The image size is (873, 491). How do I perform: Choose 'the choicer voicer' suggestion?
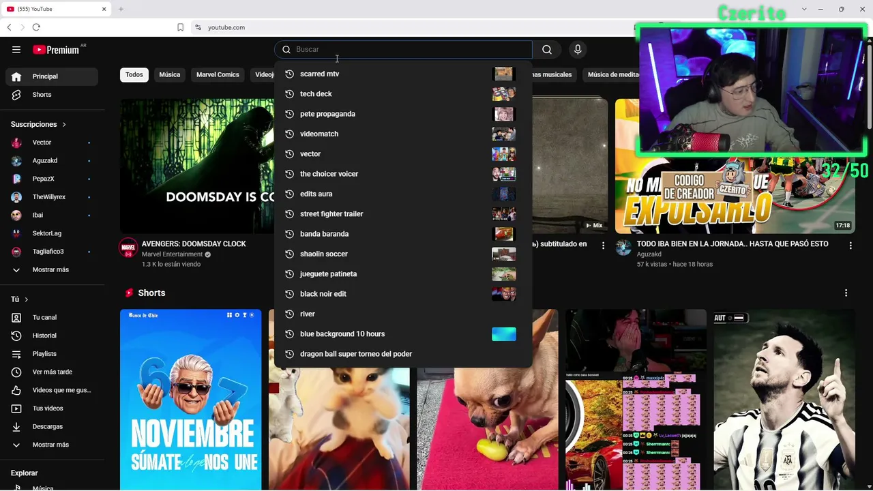[403, 174]
